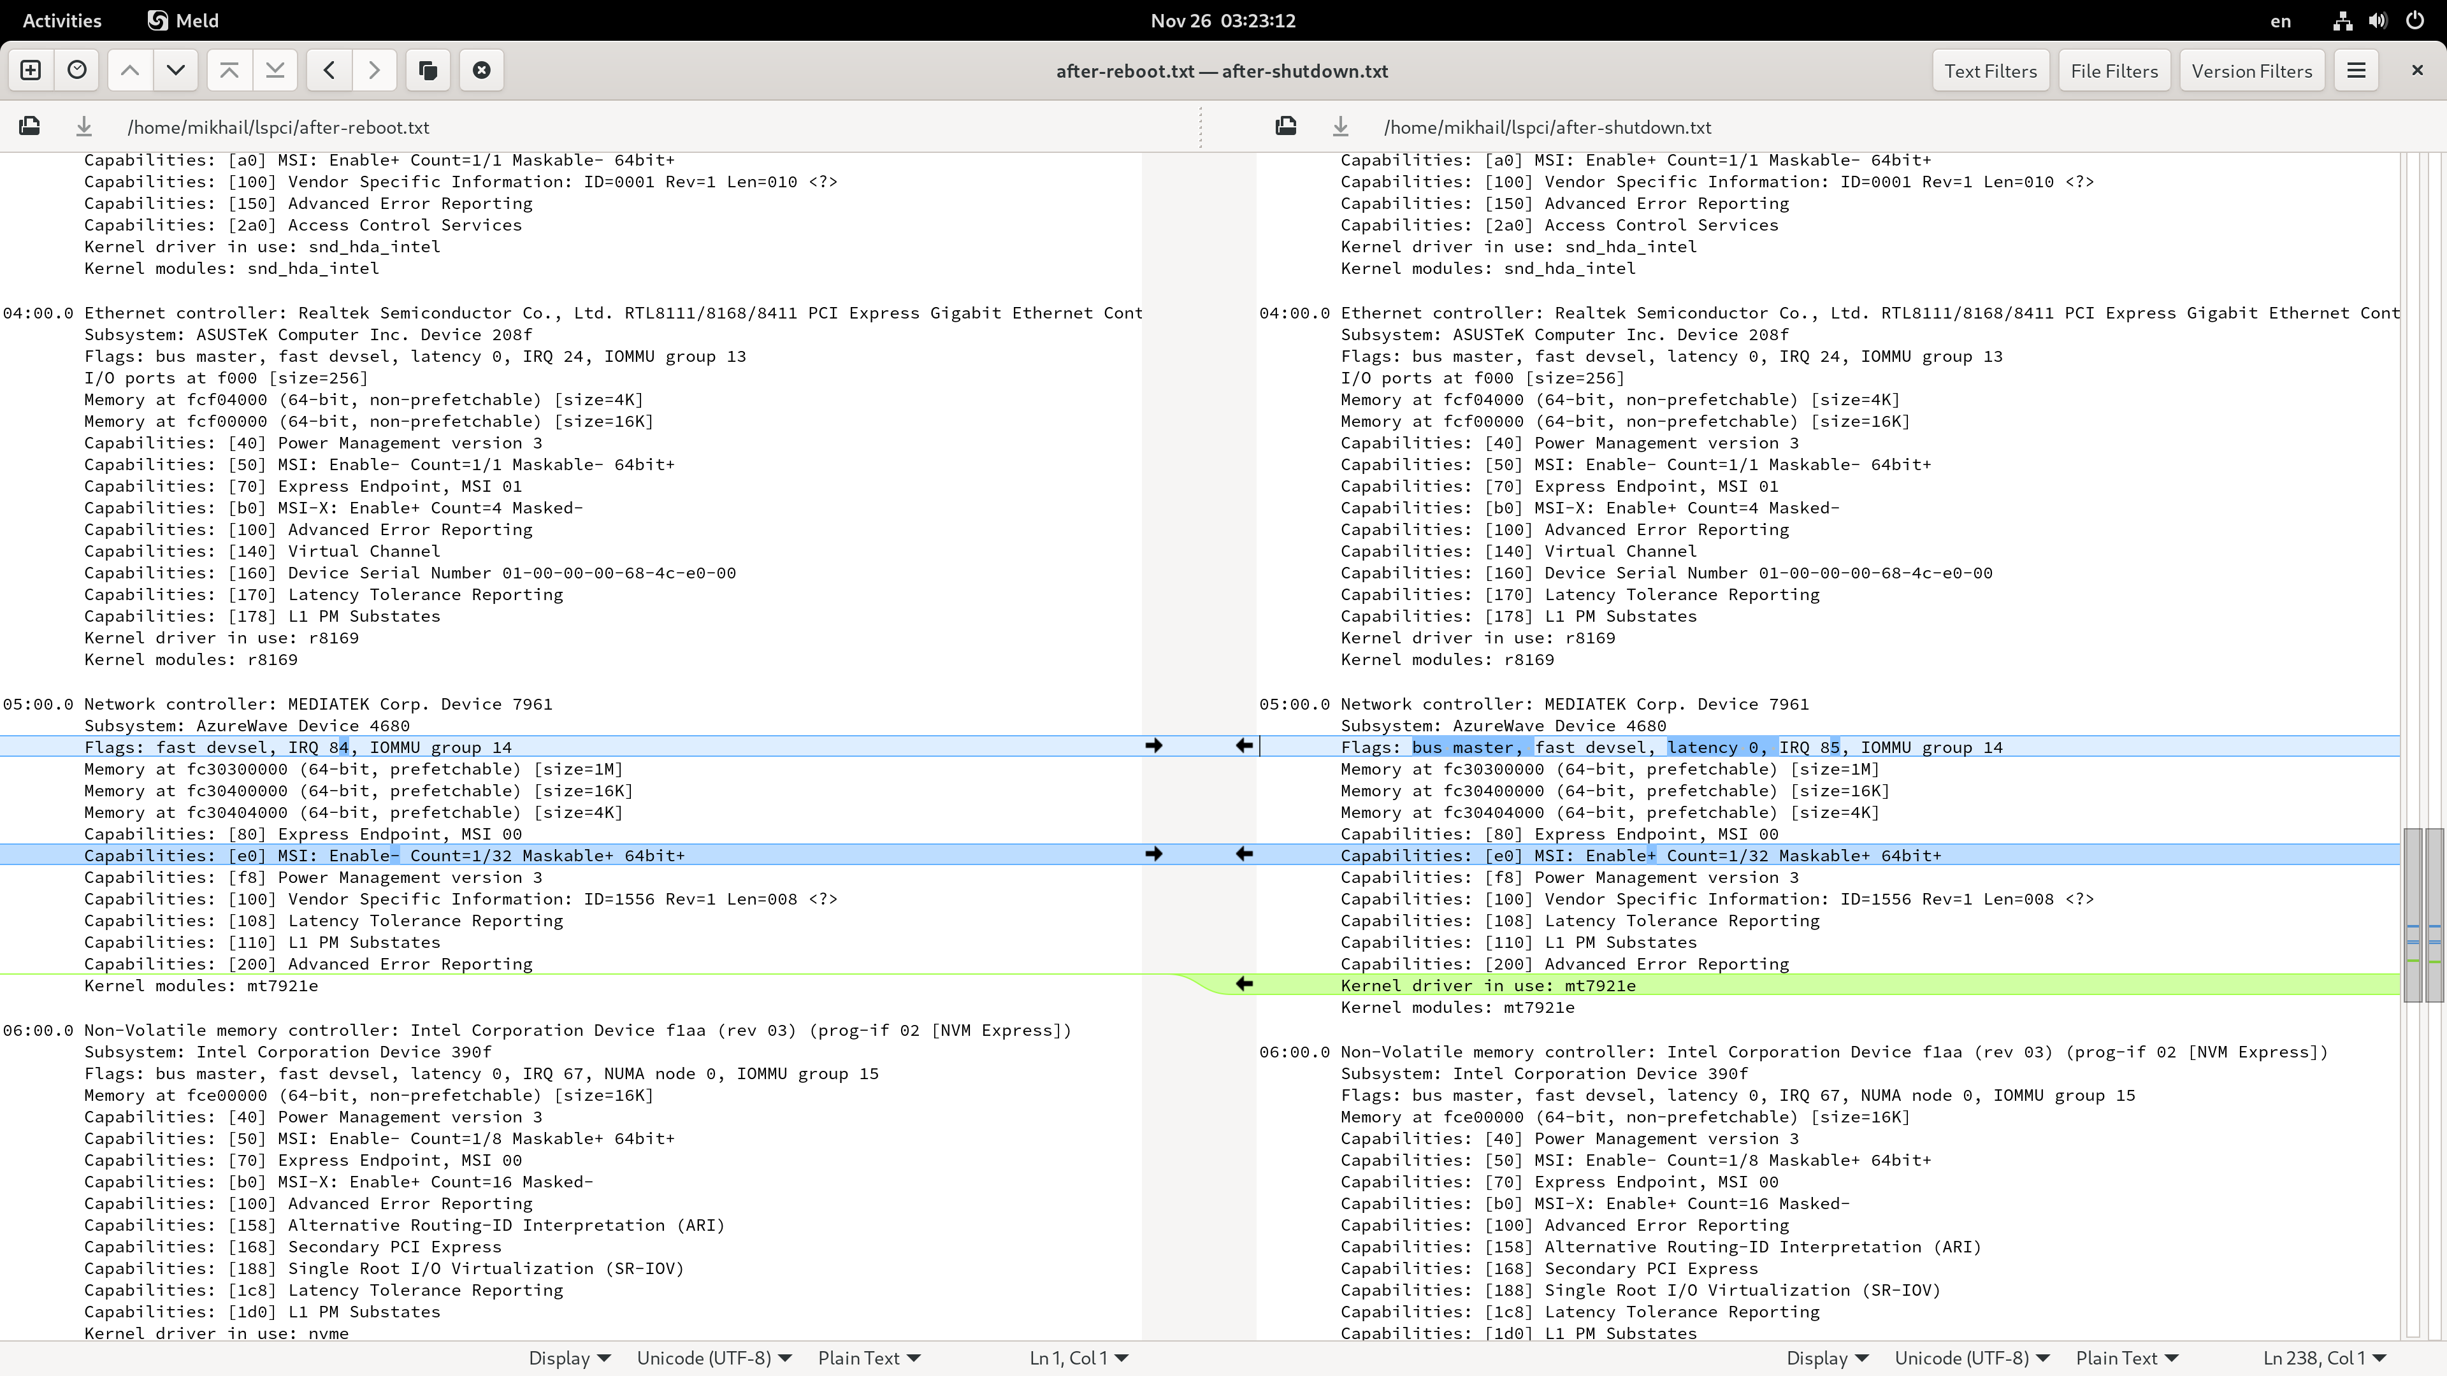Expand left pane Display dropdown
Image resolution: width=2447 pixels, height=1376 pixels.
click(569, 1358)
